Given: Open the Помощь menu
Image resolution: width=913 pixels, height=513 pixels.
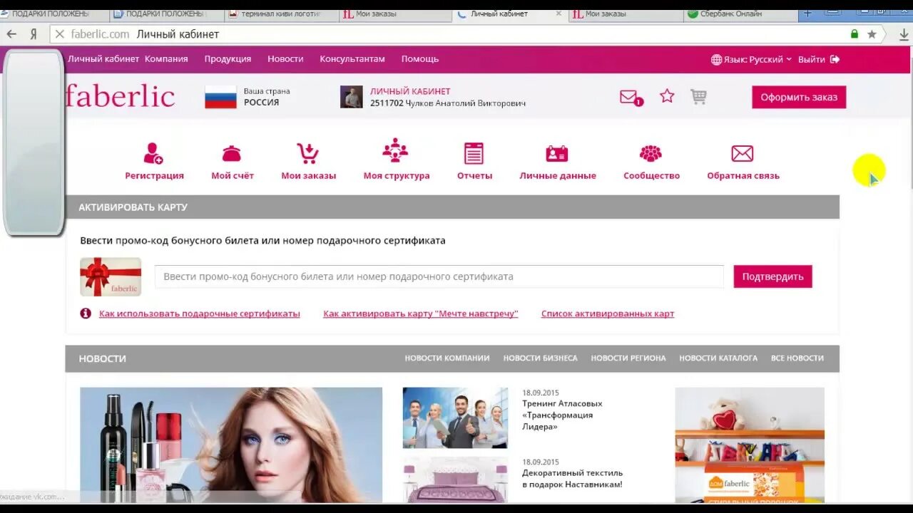Looking at the screenshot, I should [x=420, y=59].
